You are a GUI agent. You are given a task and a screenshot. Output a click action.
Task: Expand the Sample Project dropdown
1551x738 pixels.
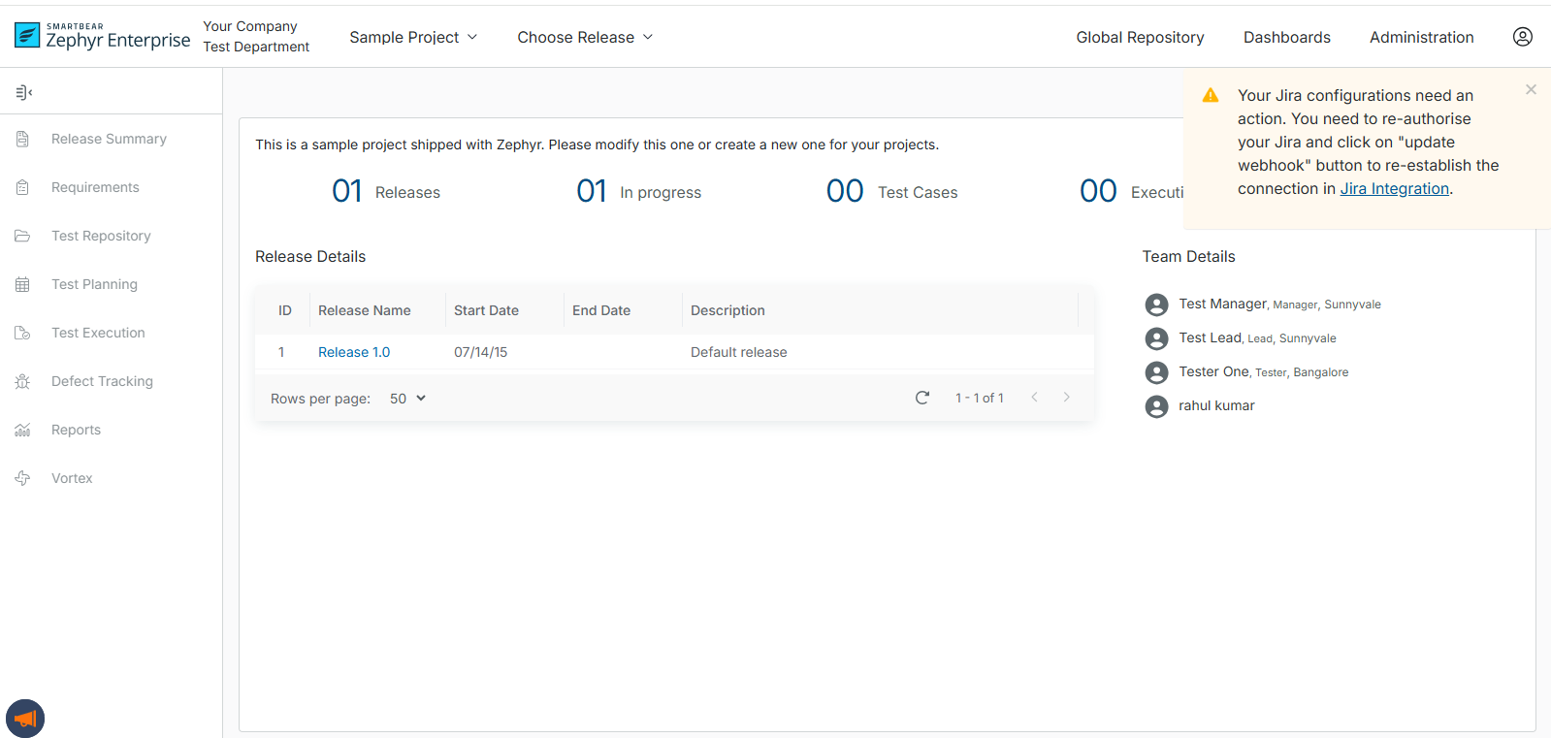point(413,37)
